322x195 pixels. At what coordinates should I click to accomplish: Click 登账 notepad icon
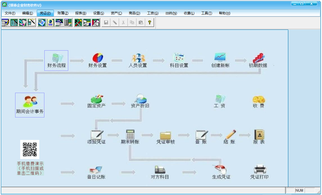[x=201, y=137]
